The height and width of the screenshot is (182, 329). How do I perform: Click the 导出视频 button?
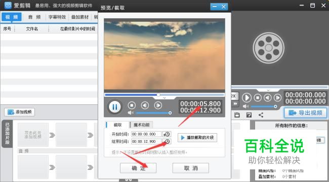click(x=305, y=113)
